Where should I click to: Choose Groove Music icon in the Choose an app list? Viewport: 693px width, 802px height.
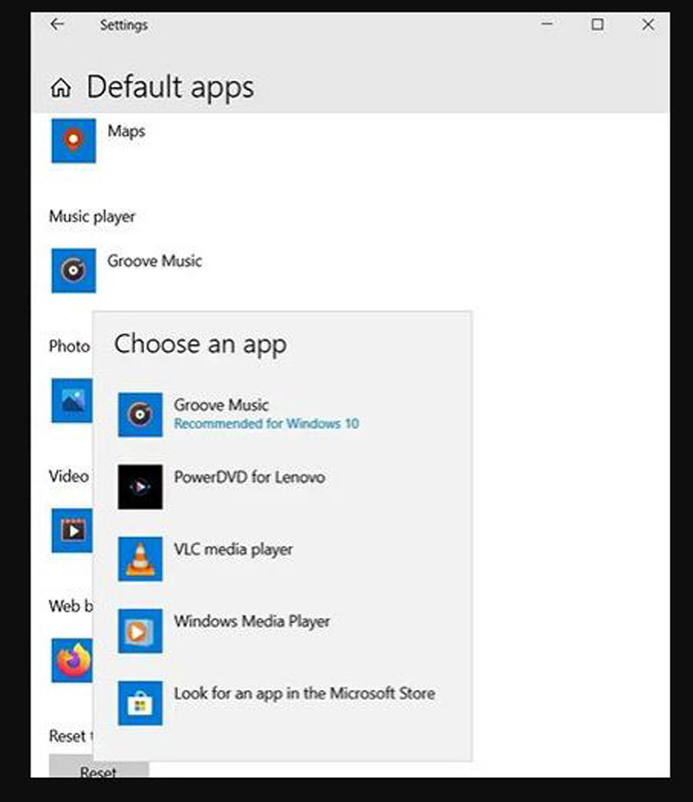click(x=140, y=415)
